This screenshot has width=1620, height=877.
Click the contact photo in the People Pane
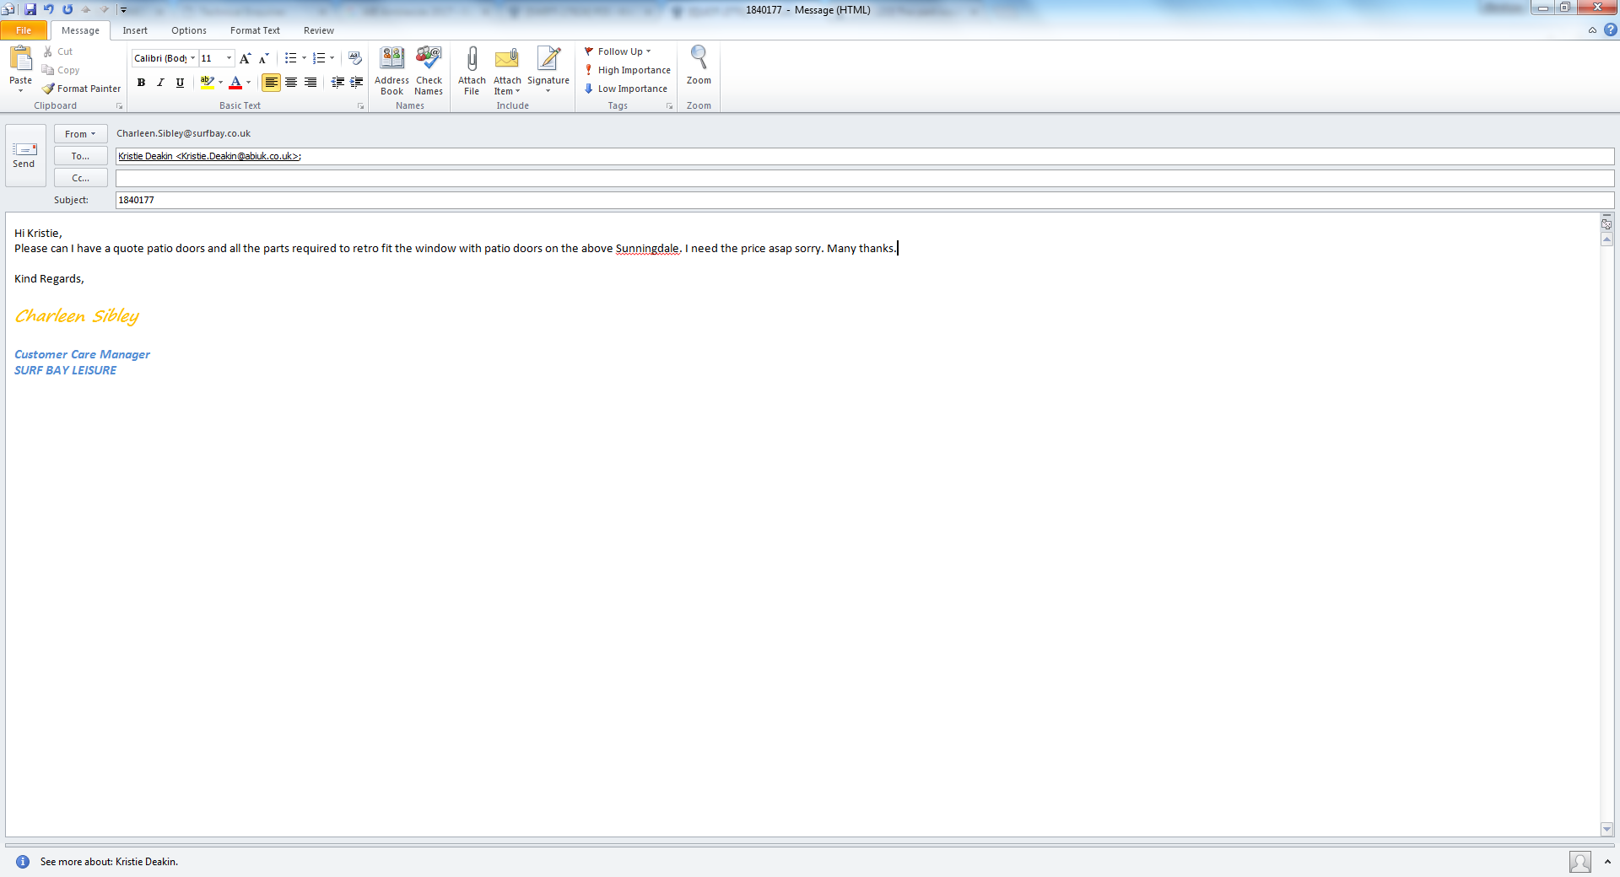point(1580,862)
